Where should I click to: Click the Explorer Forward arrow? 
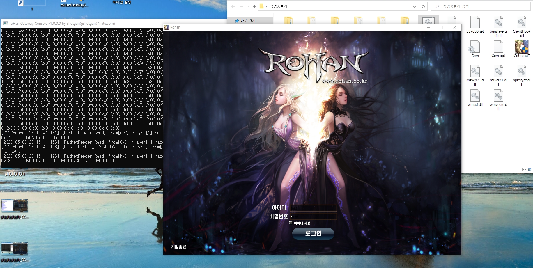241,6
